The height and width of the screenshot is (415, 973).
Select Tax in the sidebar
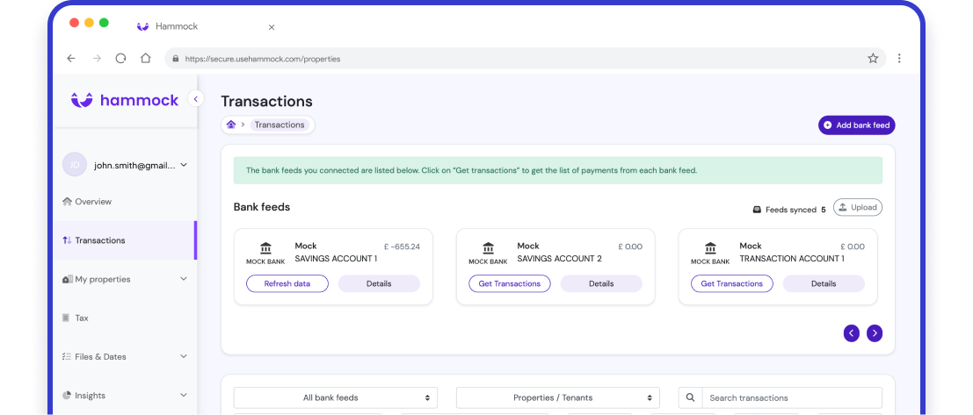point(81,318)
